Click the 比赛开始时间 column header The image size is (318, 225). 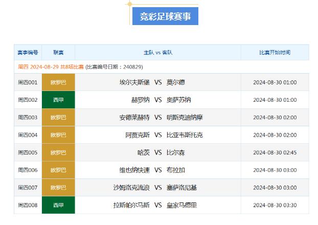[275, 53]
